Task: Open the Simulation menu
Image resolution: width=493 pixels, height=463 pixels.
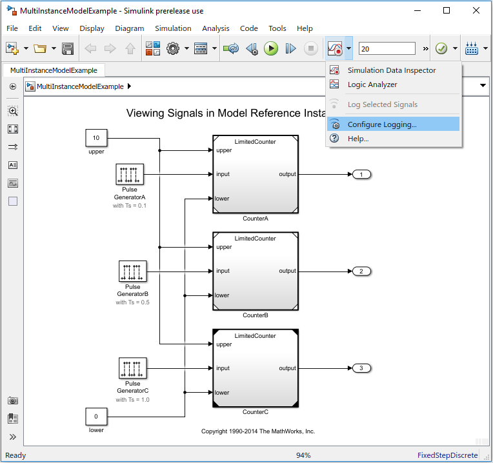Action: 173,28
